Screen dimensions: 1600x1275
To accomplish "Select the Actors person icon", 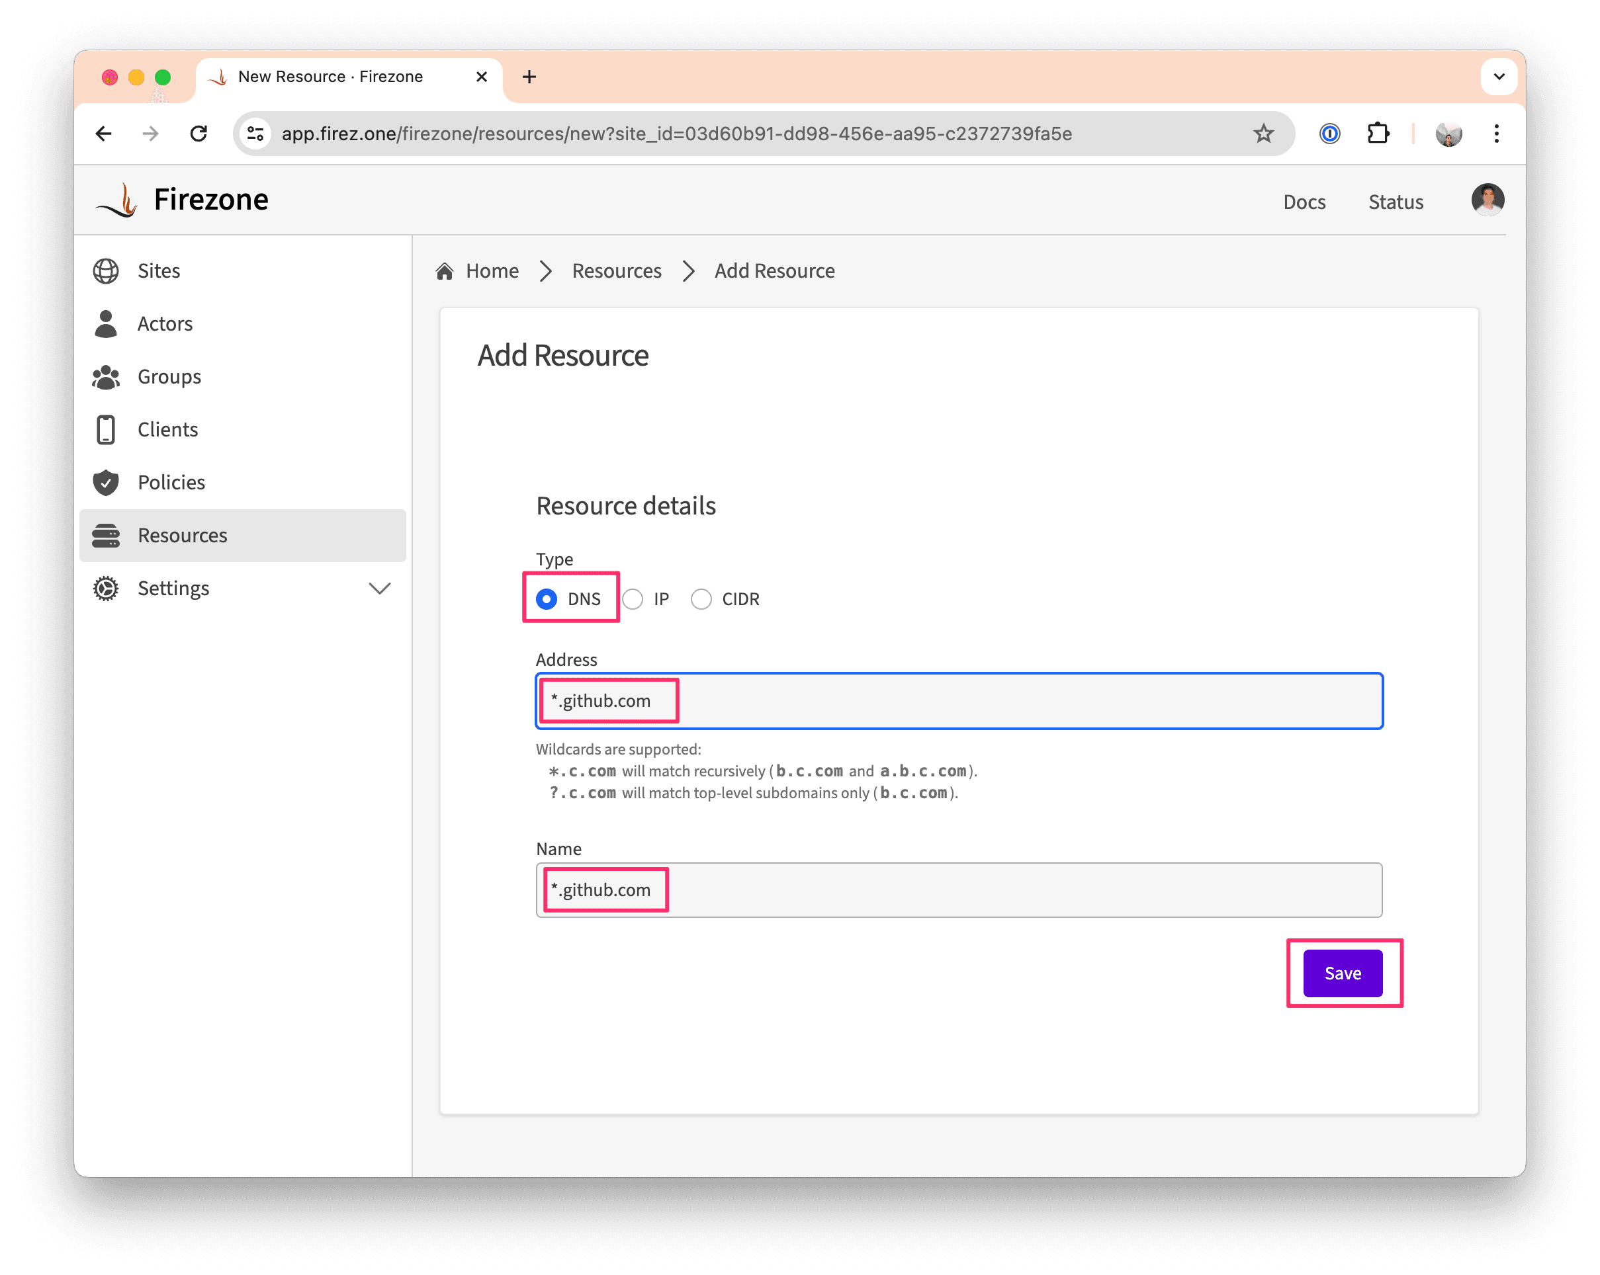I will click(106, 323).
